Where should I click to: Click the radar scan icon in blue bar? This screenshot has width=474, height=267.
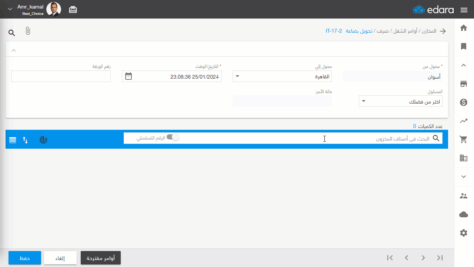44,140
